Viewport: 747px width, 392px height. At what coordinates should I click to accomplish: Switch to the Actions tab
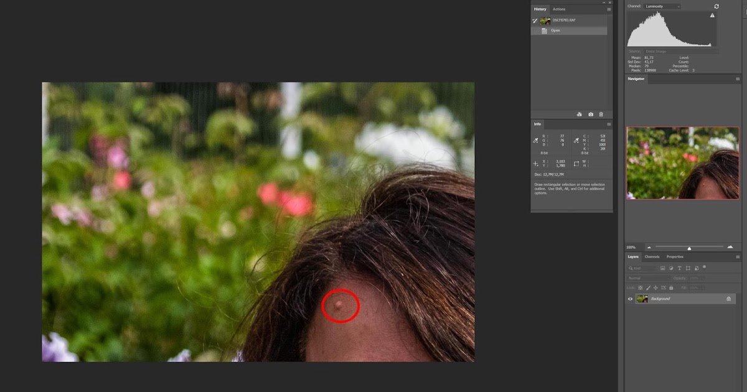tap(559, 9)
